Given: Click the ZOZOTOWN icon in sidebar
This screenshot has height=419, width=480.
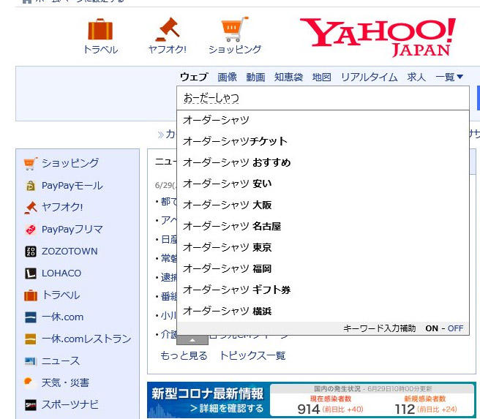Looking at the screenshot, I should coord(31,252).
